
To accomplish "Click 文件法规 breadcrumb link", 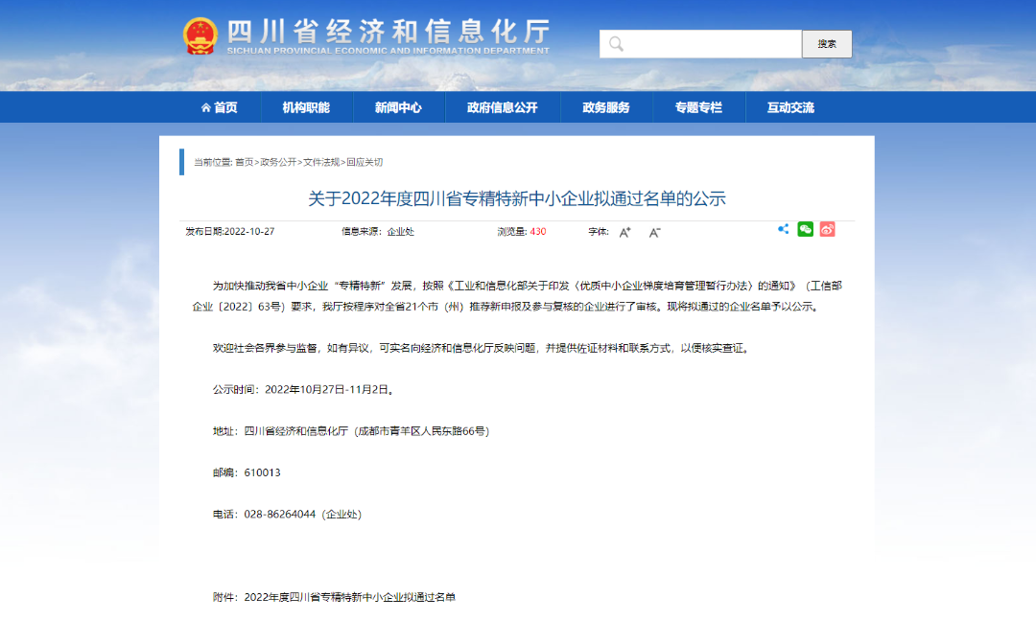I will tap(321, 162).
